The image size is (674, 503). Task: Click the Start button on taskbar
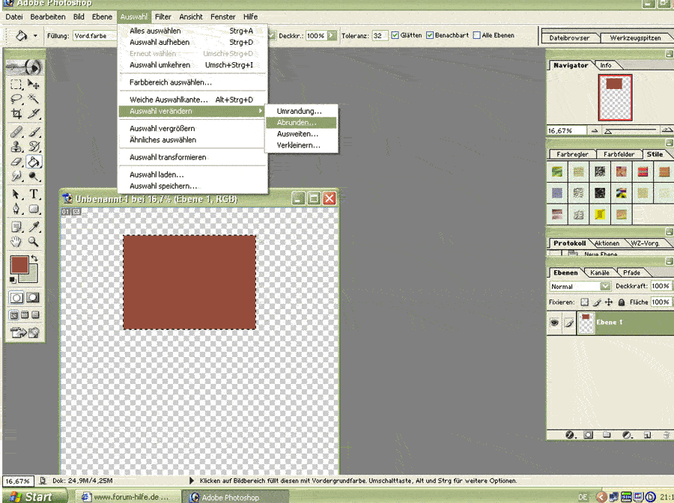30,496
